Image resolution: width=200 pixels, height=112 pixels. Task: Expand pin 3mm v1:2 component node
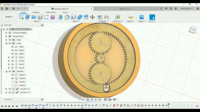coord(6,92)
